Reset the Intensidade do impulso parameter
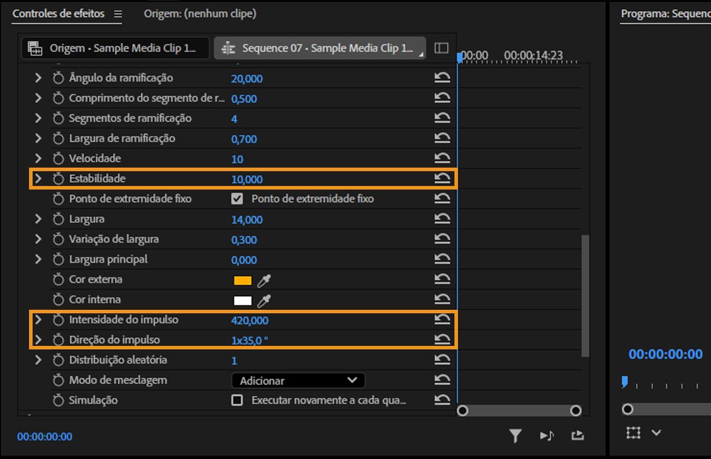 coord(442,319)
